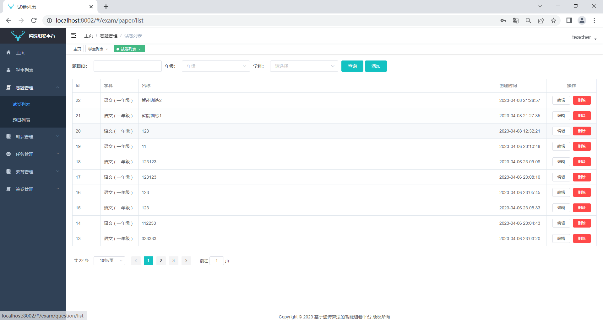Click the round icon beside 任务管理
The height and width of the screenshot is (320, 603).
8,154
